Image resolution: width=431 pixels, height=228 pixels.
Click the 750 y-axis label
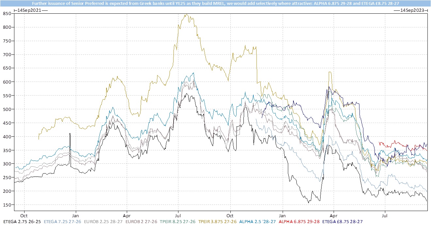tap(8, 41)
